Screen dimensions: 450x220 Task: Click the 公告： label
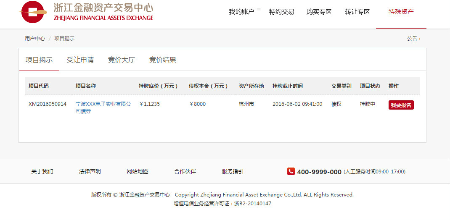coord(414,38)
